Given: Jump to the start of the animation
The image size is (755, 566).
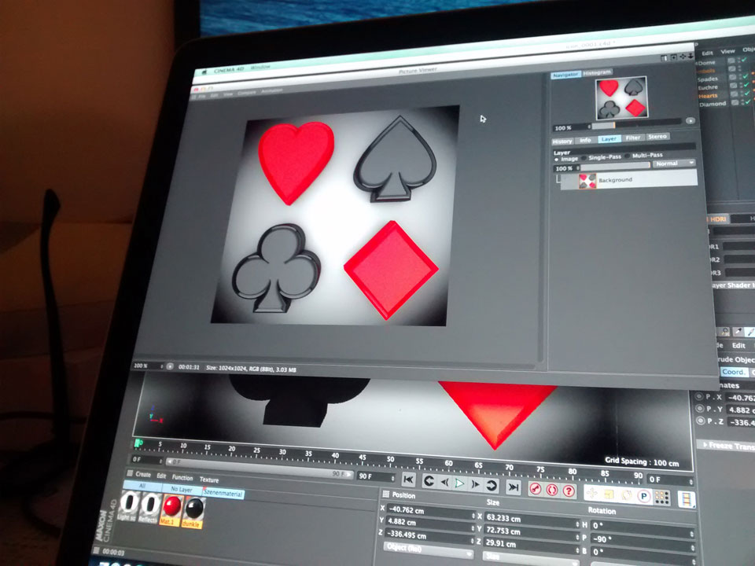Looking at the screenshot, I should [408, 482].
